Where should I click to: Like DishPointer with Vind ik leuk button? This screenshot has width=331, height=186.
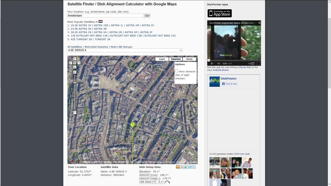coord(229,84)
